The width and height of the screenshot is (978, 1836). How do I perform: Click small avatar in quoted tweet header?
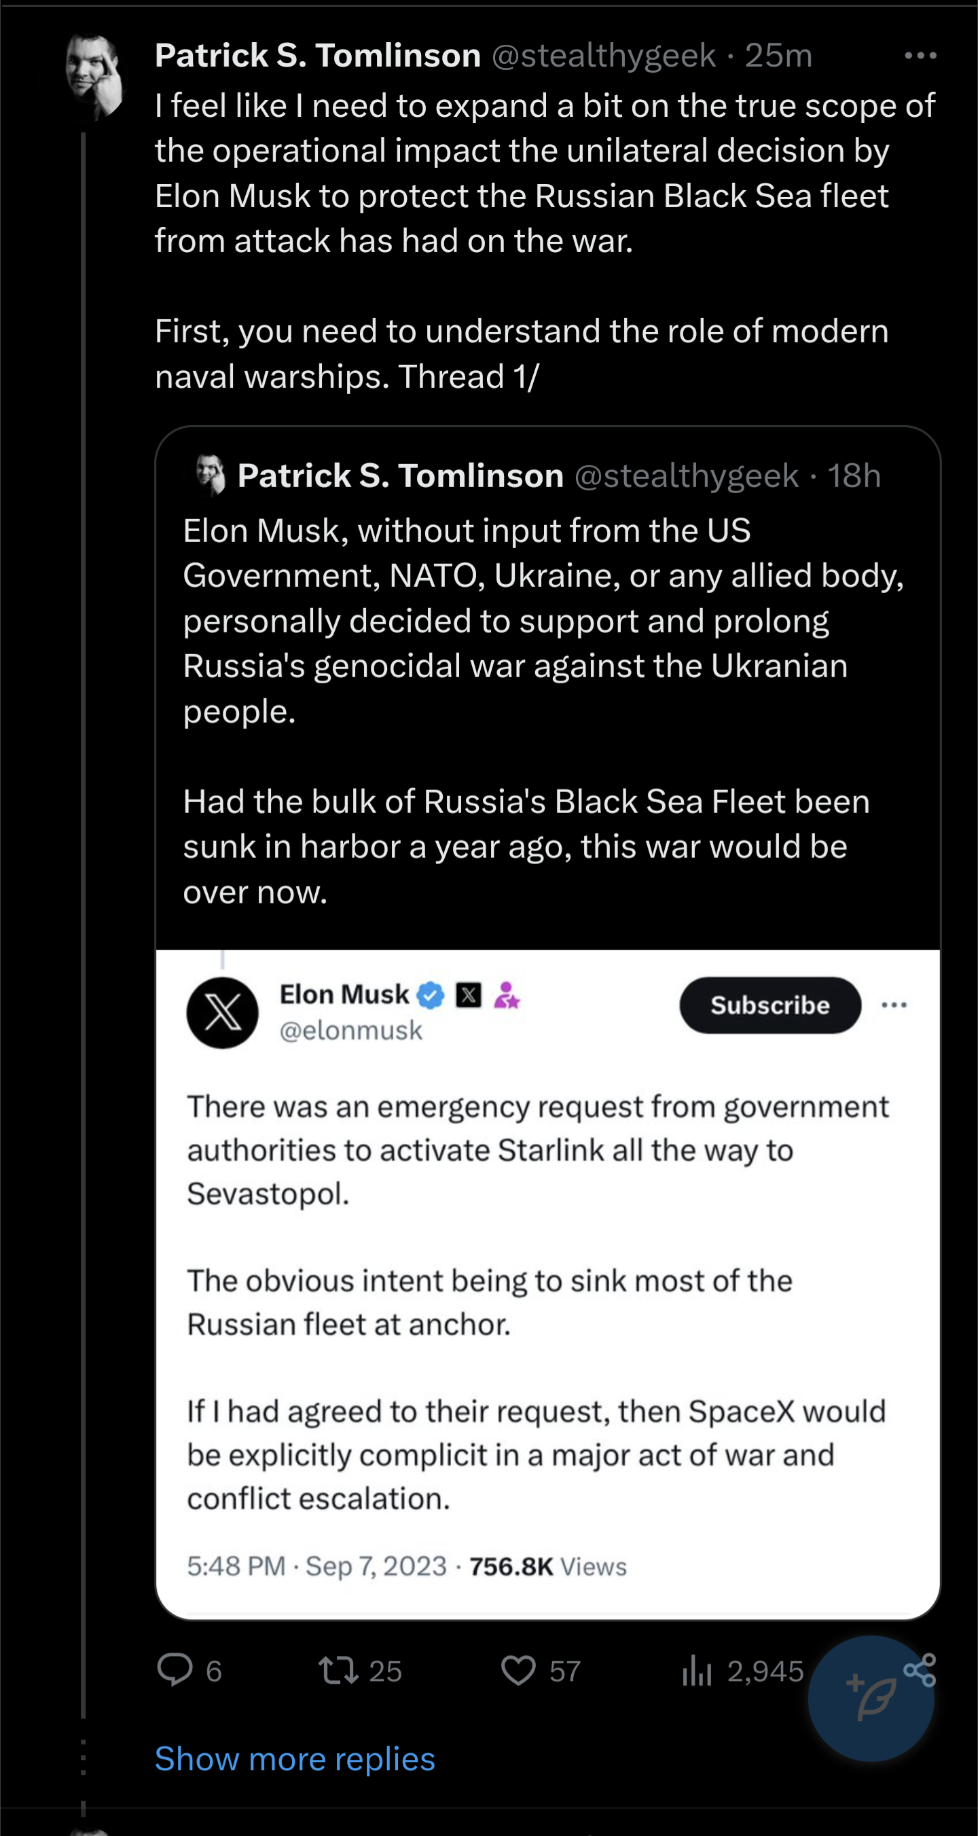[x=211, y=475]
